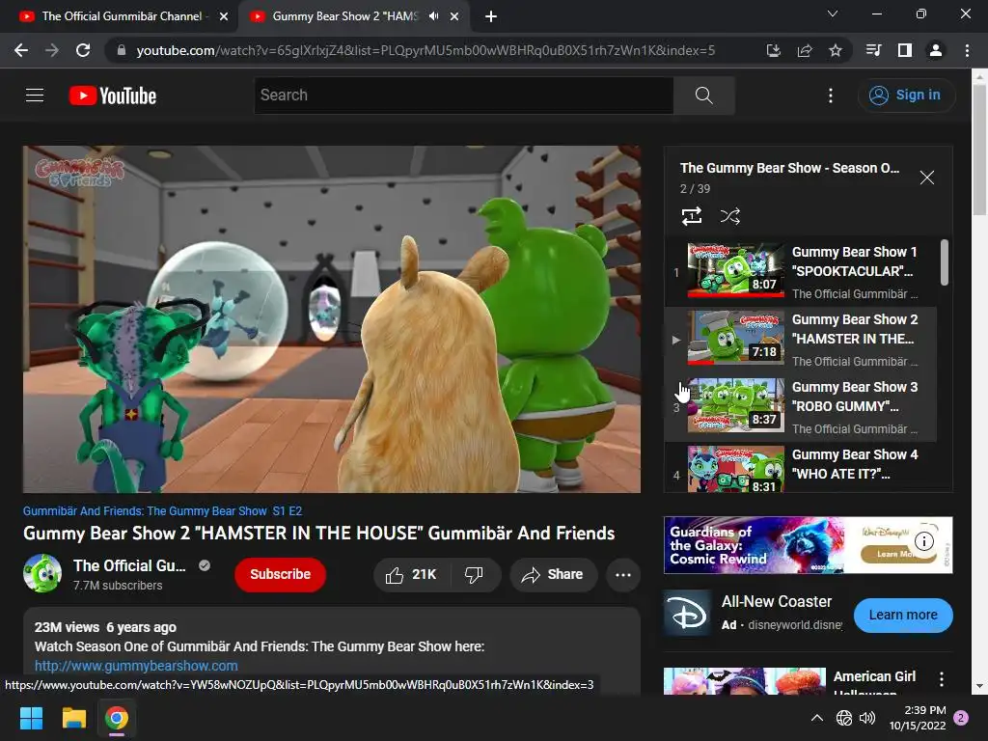Share this video

point(553,575)
